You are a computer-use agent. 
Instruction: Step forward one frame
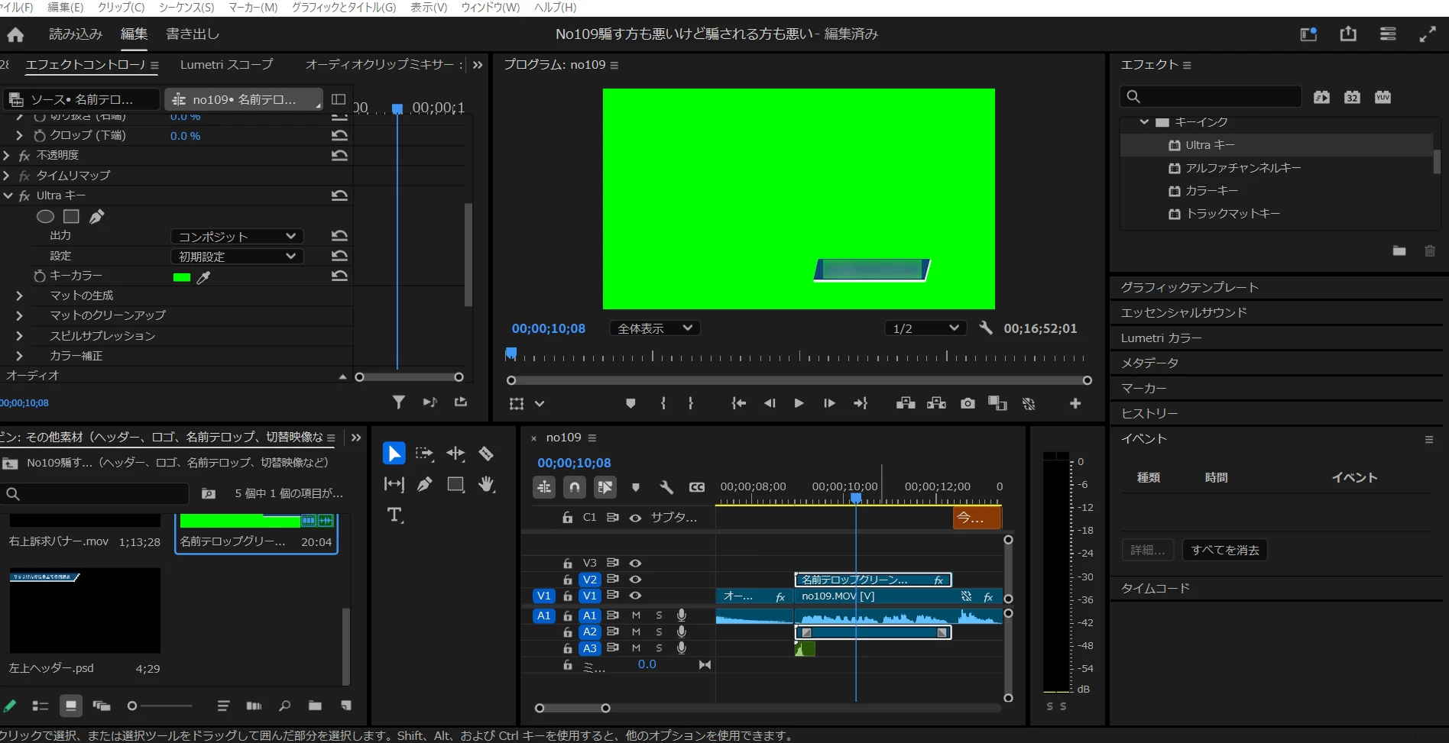click(x=829, y=403)
